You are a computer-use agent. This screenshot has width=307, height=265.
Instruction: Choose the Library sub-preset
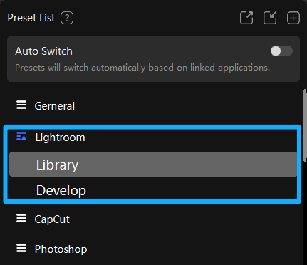click(152, 165)
